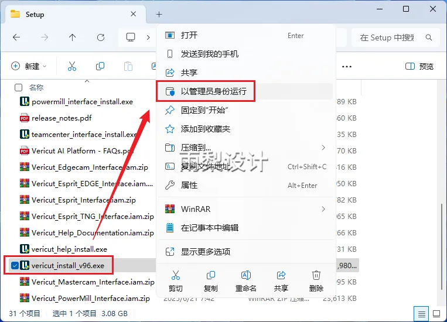
Task: Click the Paste icon in toolbar
Action: 128,66
